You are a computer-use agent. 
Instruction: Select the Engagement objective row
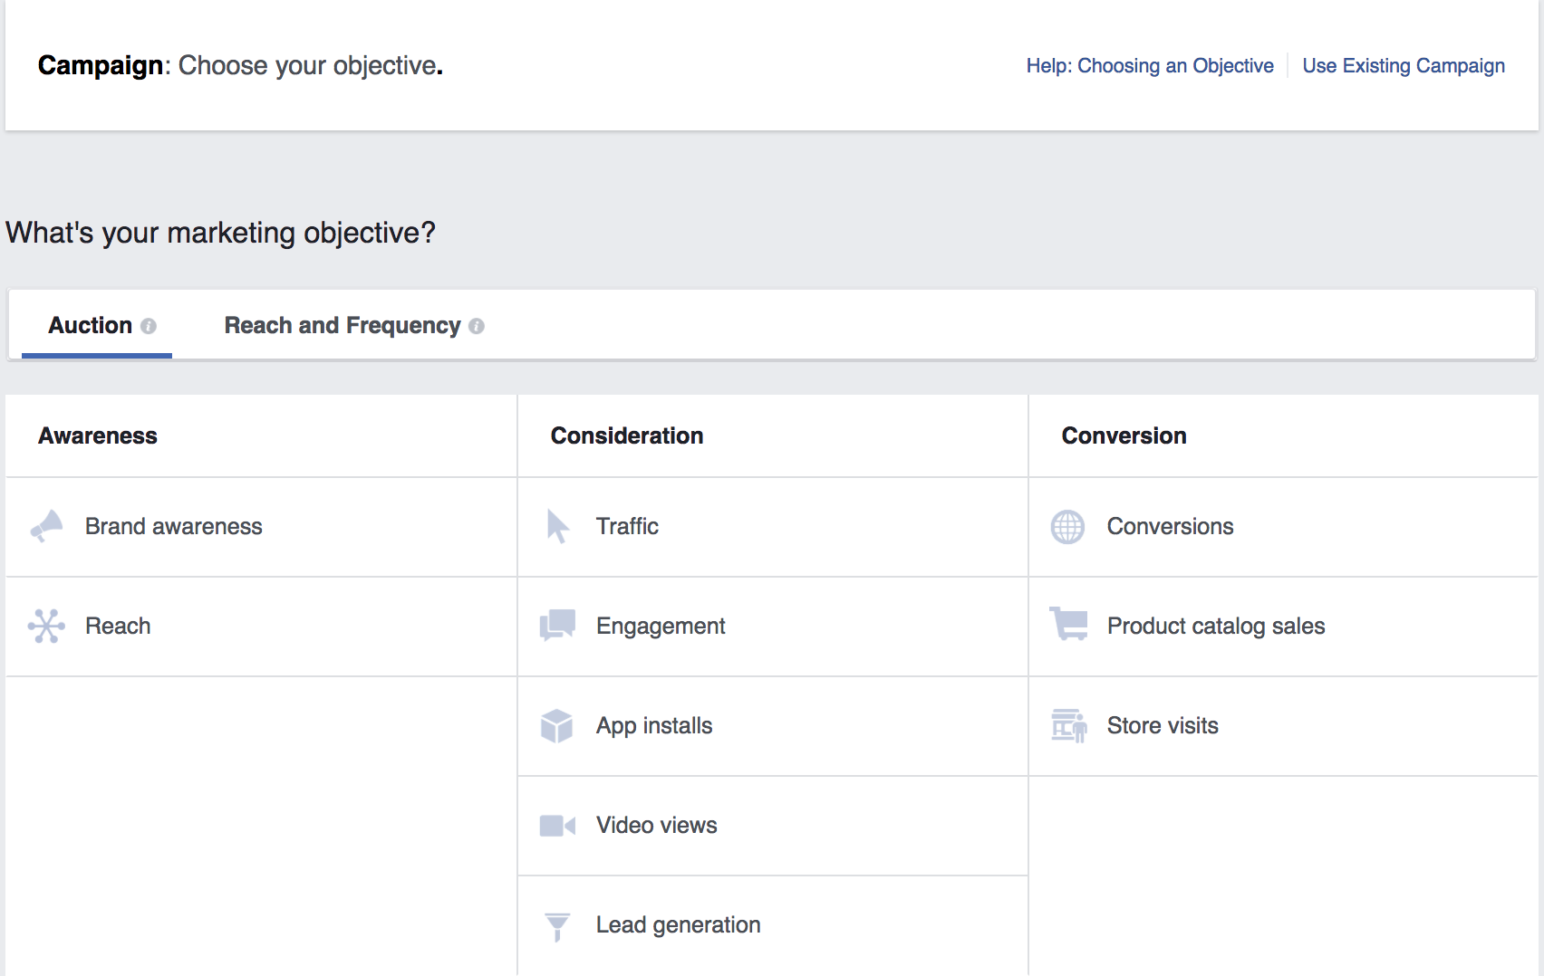pos(660,626)
